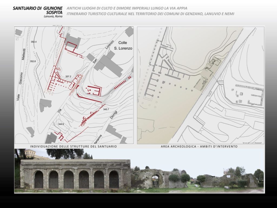Select the red rectangular temple outline on map

click(94, 91)
